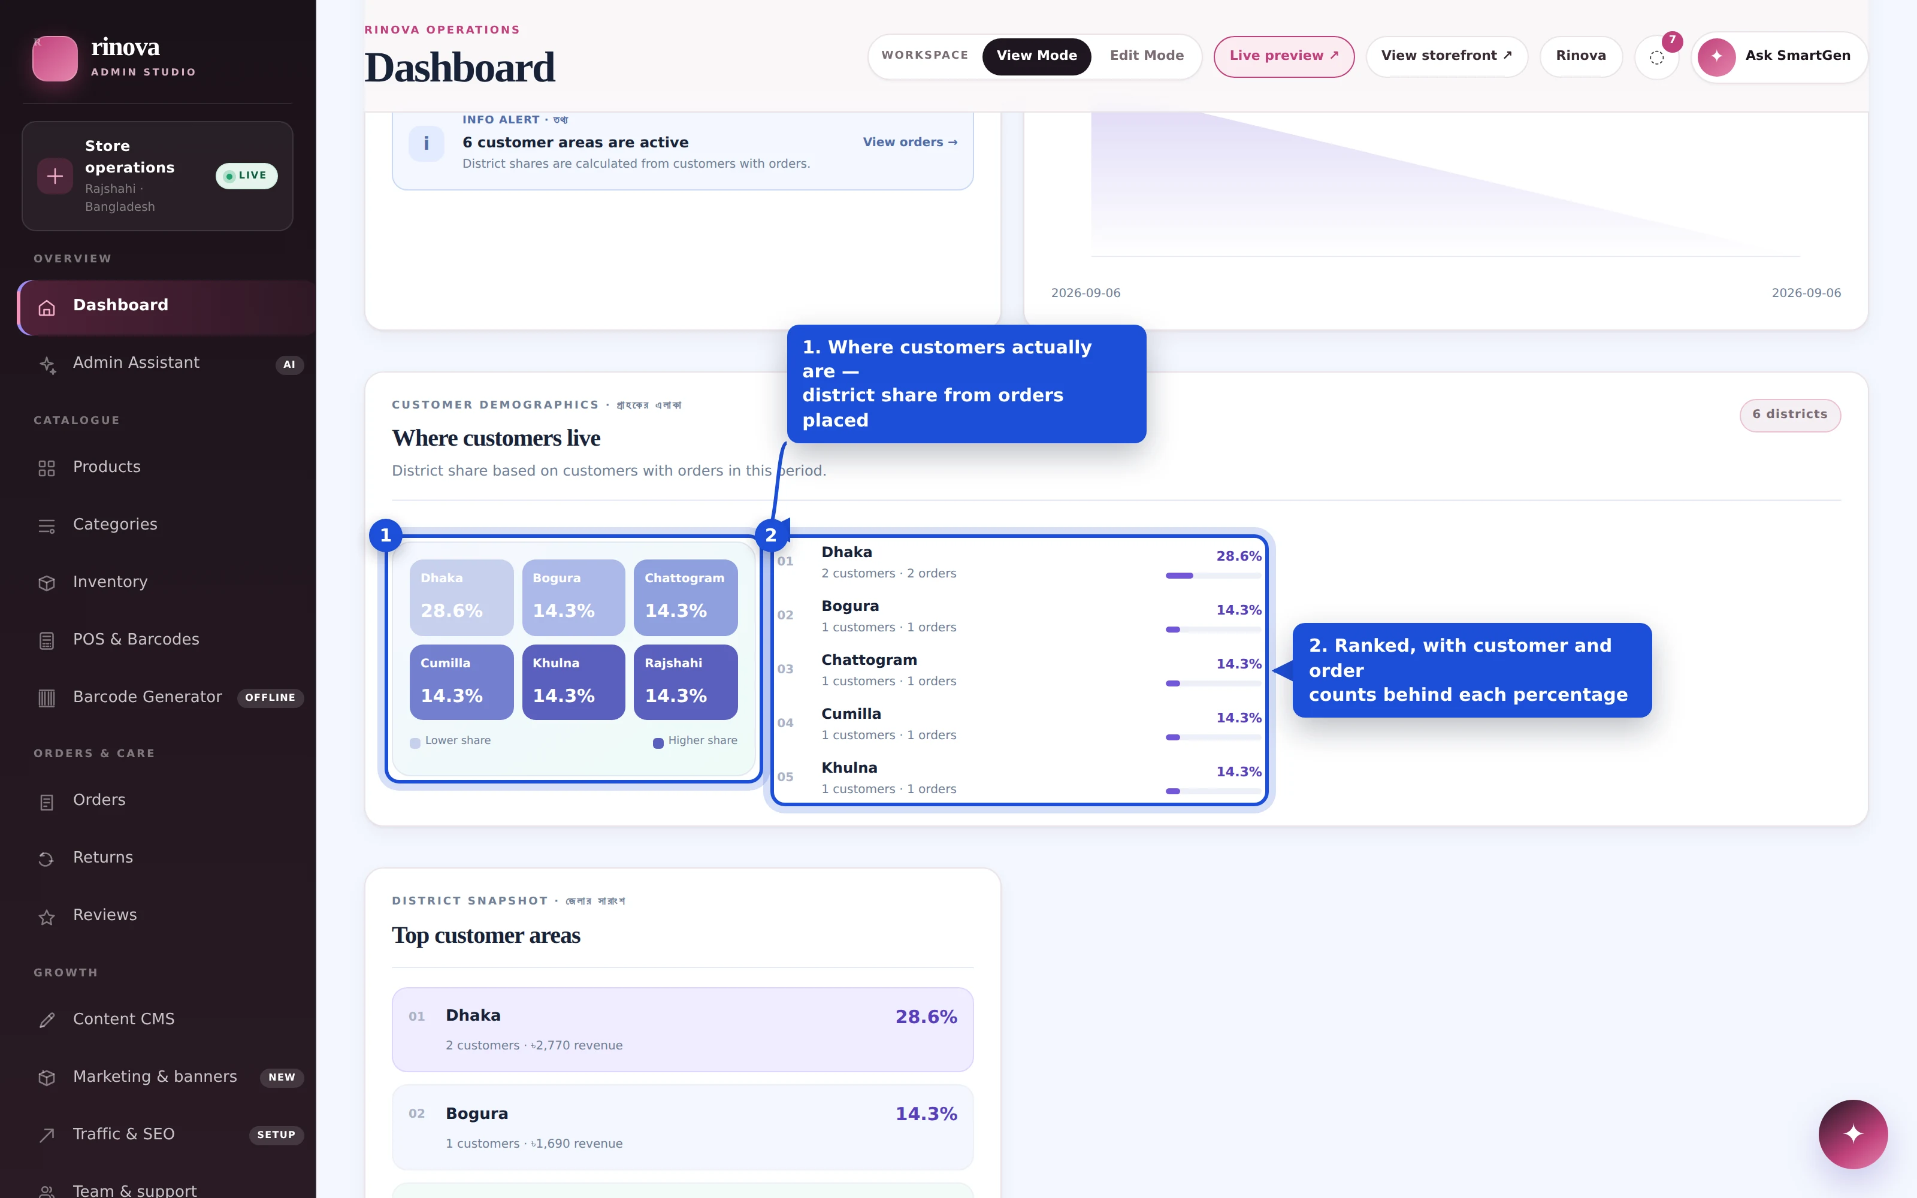This screenshot has height=1198, width=1917.
Task: Open Reviews from sidebar
Action: 167,916
